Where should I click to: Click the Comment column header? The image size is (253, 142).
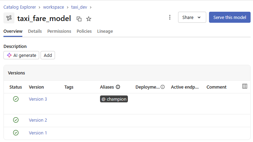click(217, 87)
